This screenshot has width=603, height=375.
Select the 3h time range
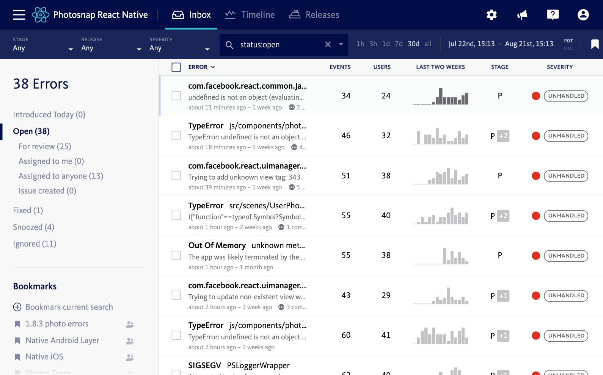pos(373,44)
